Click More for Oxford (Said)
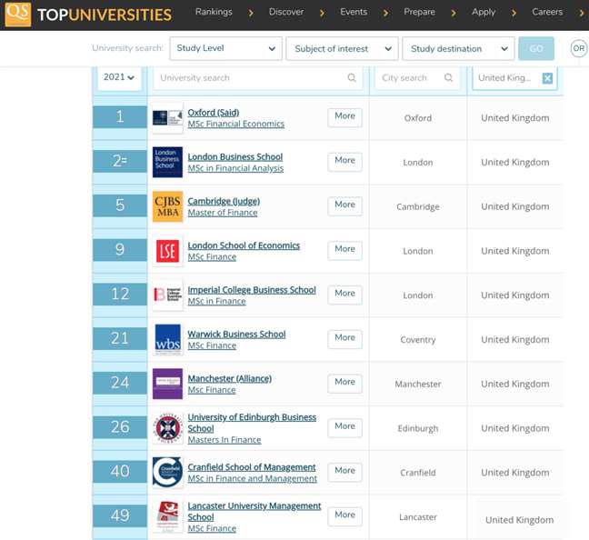Screen dimensions: 589x540 point(344,117)
